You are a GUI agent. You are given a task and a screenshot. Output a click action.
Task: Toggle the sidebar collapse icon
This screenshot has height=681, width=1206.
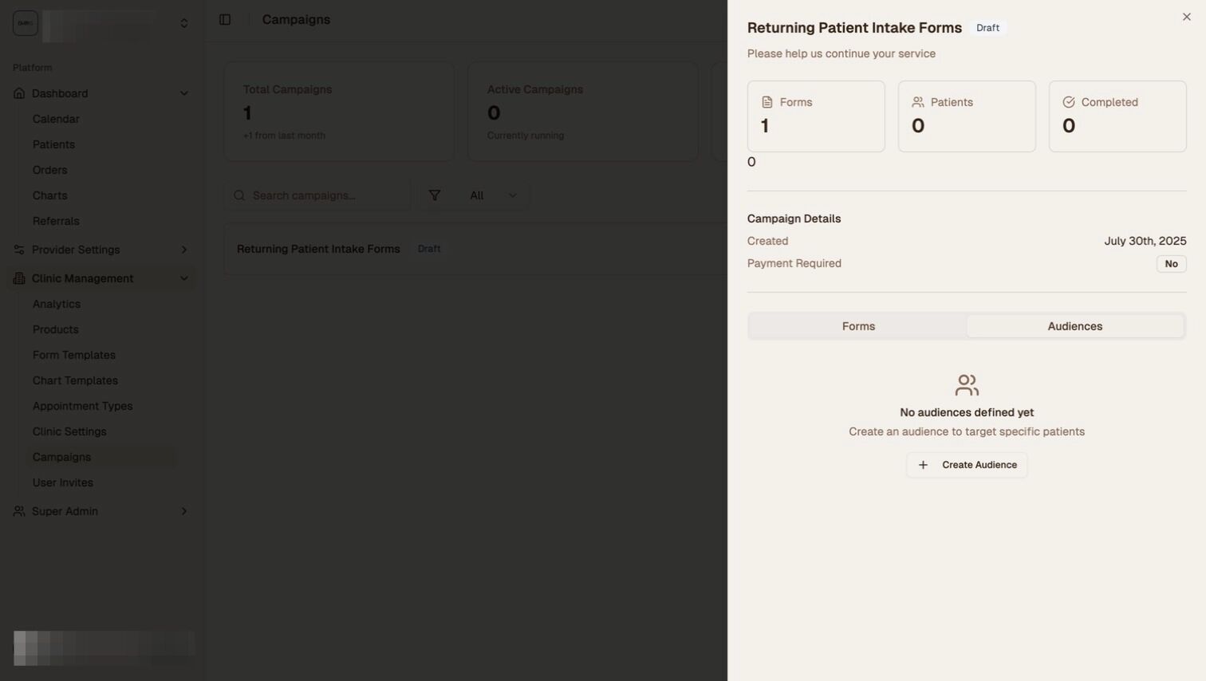pos(225,20)
